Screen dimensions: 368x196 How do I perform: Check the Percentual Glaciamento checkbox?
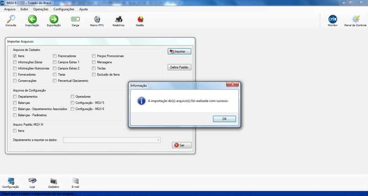pyautogui.click(x=55, y=81)
